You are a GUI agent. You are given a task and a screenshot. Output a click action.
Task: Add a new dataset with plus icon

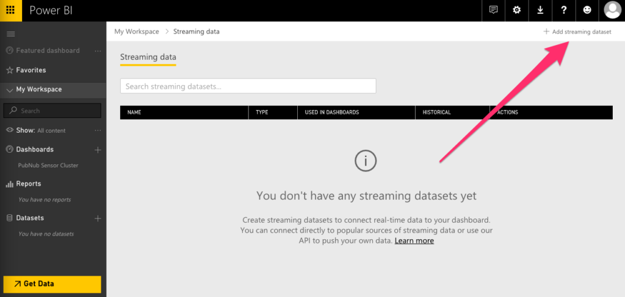click(x=98, y=218)
